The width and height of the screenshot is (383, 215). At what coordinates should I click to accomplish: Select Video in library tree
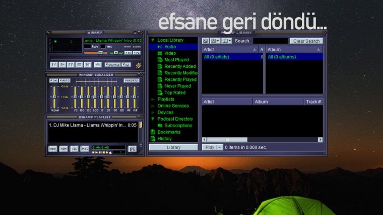tap(170, 53)
